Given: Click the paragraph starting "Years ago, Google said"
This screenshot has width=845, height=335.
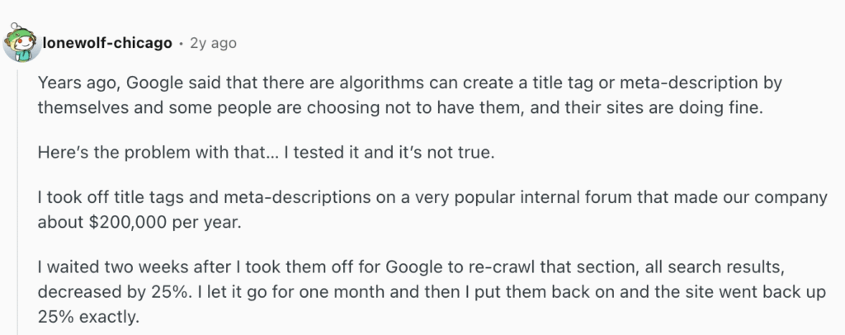Looking at the screenshot, I should [409, 96].
